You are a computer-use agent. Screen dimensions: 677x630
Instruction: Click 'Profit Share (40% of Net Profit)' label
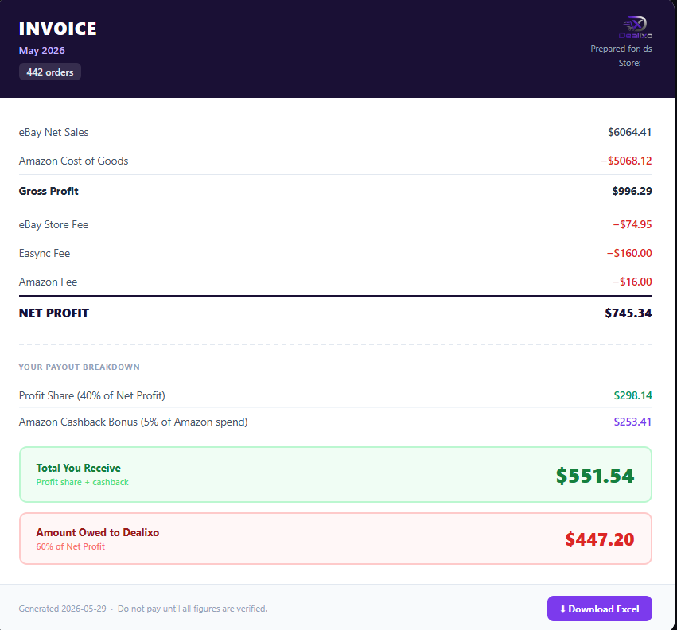92,395
